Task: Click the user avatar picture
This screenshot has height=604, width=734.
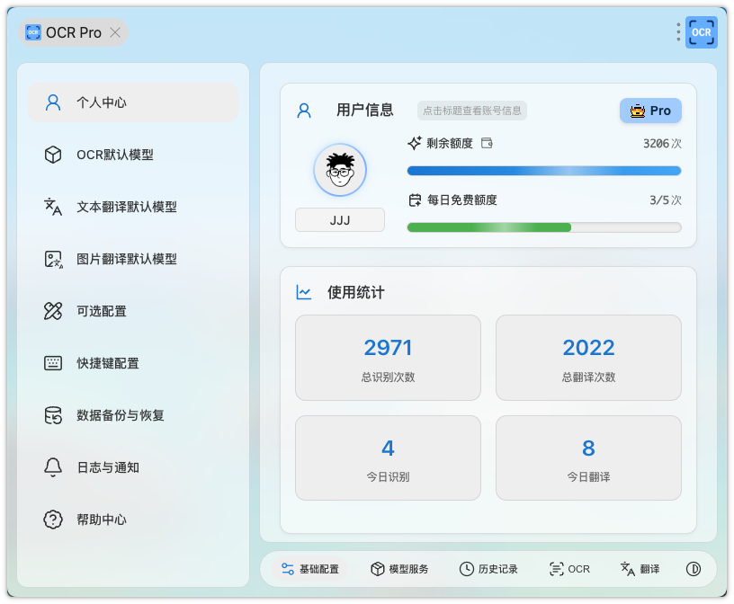Action: [340, 170]
